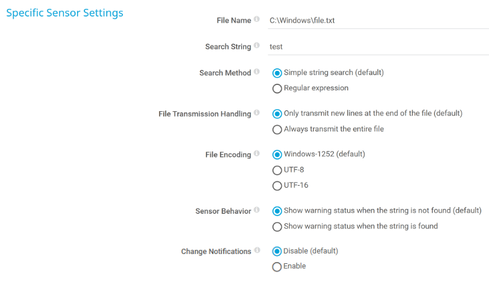Click the help icon beside Search String
Image resolution: width=489 pixels, height=284 pixels.
point(257,46)
